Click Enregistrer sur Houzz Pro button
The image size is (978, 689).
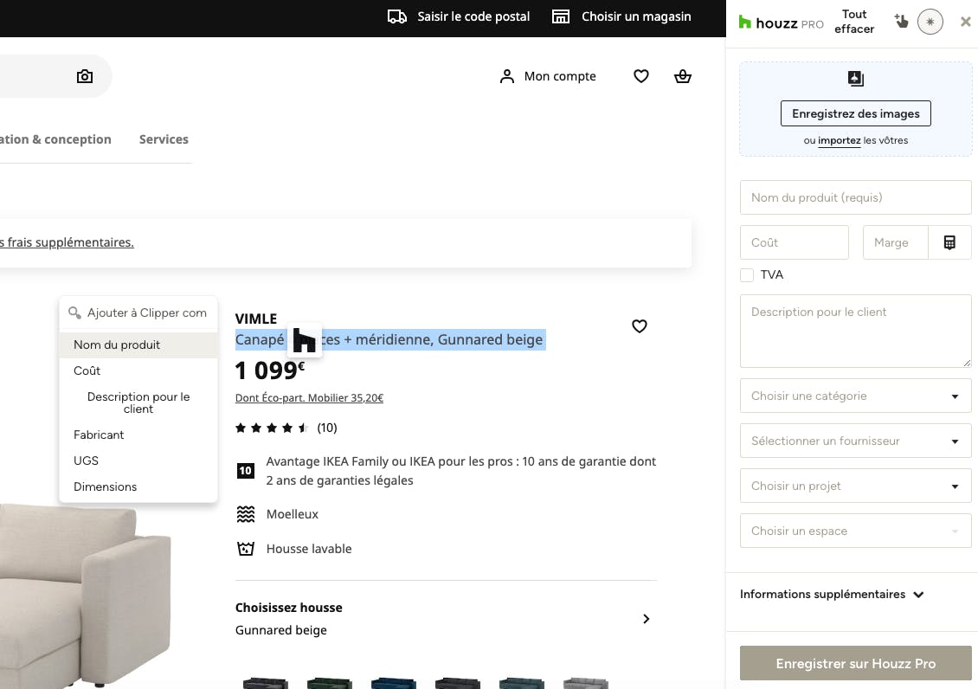pos(855,663)
